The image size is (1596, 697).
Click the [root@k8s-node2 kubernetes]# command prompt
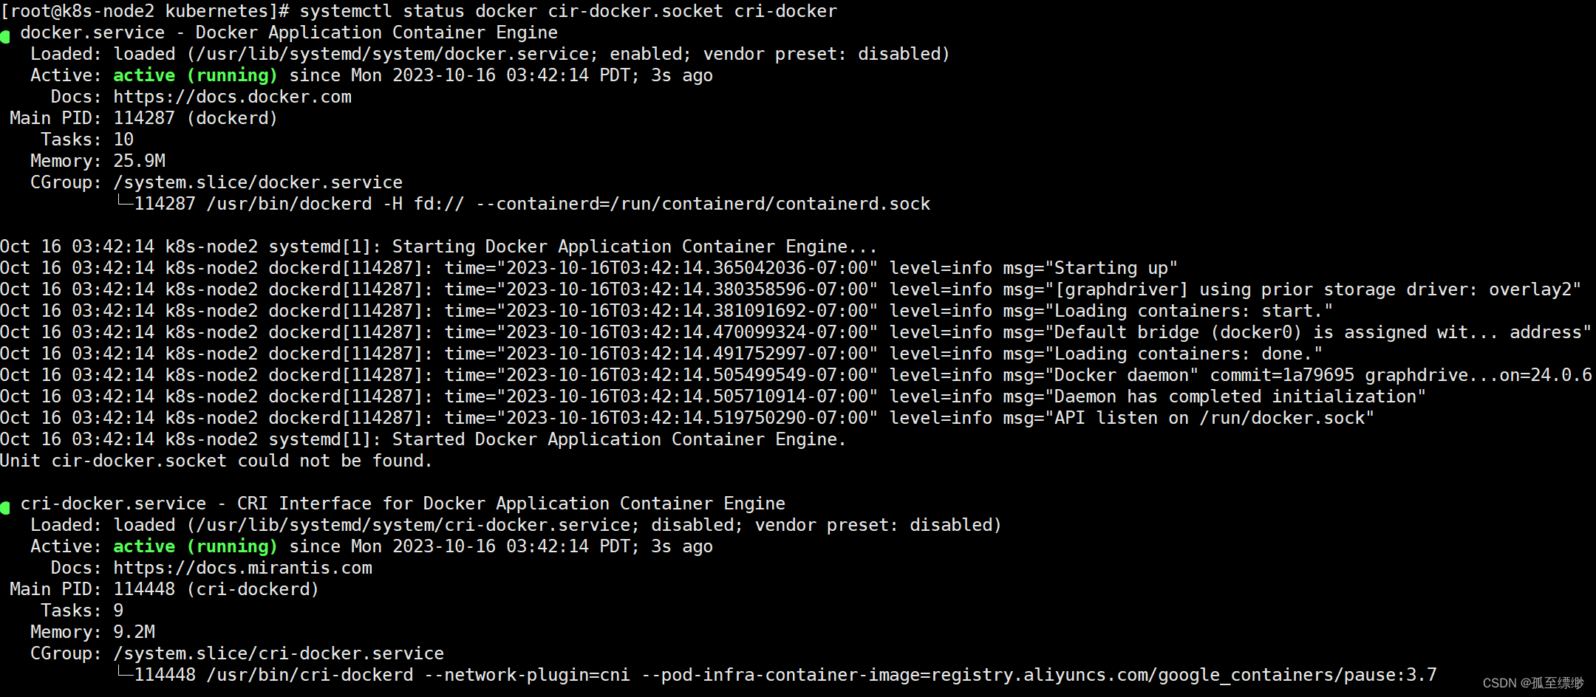point(145,11)
